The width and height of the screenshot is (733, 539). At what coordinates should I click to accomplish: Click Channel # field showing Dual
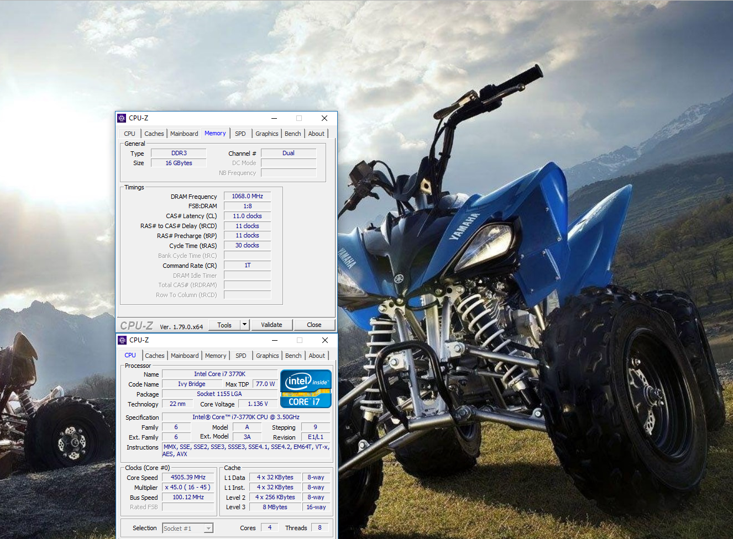pos(289,153)
